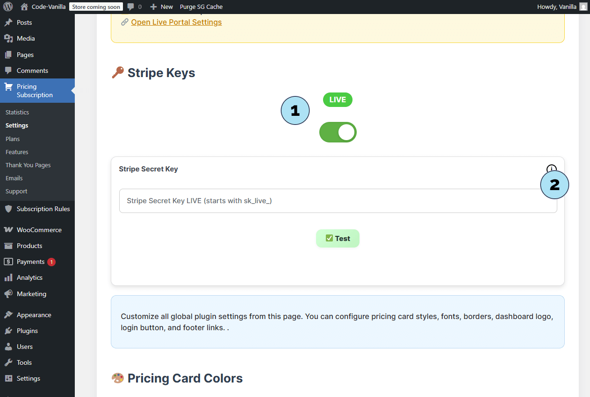Image resolution: width=590 pixels, height=397 pixels.
Task: Select the Statistics submenu item
Action: click(17, 112)
